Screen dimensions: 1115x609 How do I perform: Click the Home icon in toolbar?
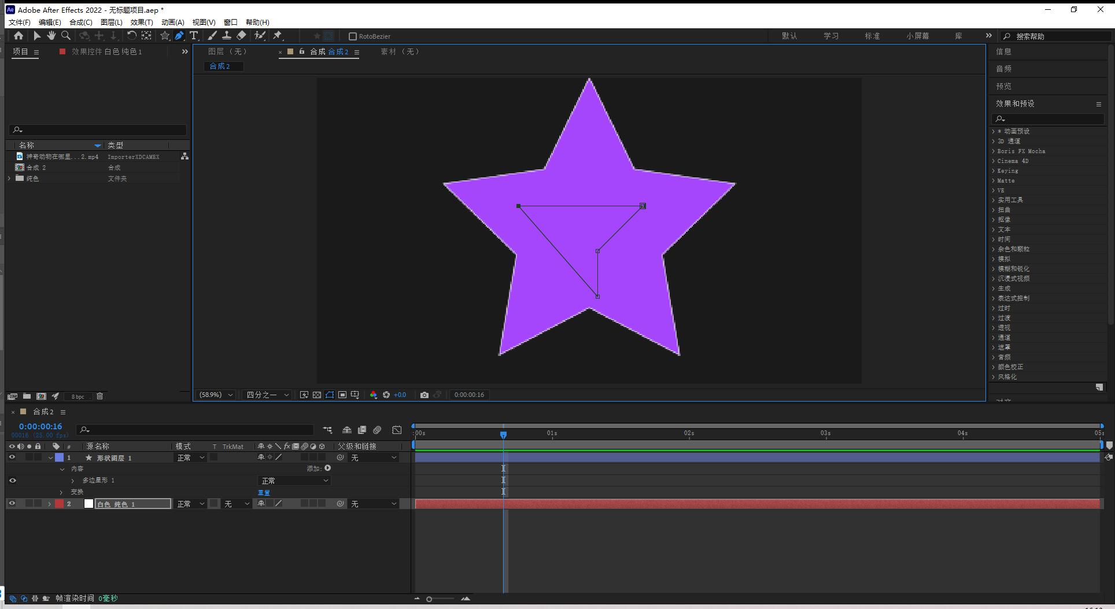[19, 36]
